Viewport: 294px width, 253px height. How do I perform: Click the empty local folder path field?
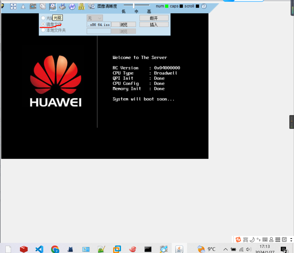[99, 31]
